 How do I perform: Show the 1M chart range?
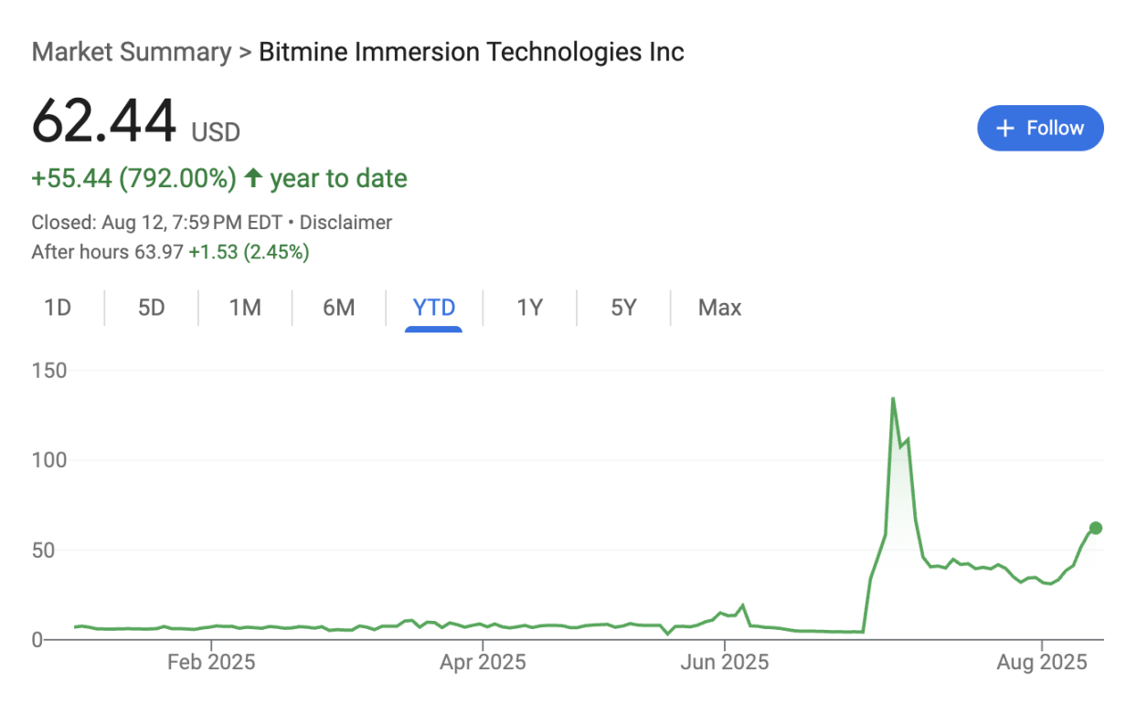click(245, 308)
